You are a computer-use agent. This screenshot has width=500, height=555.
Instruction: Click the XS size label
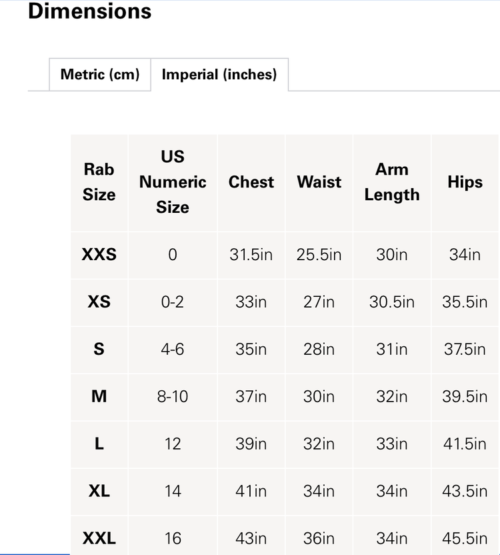tap(99, 302)
